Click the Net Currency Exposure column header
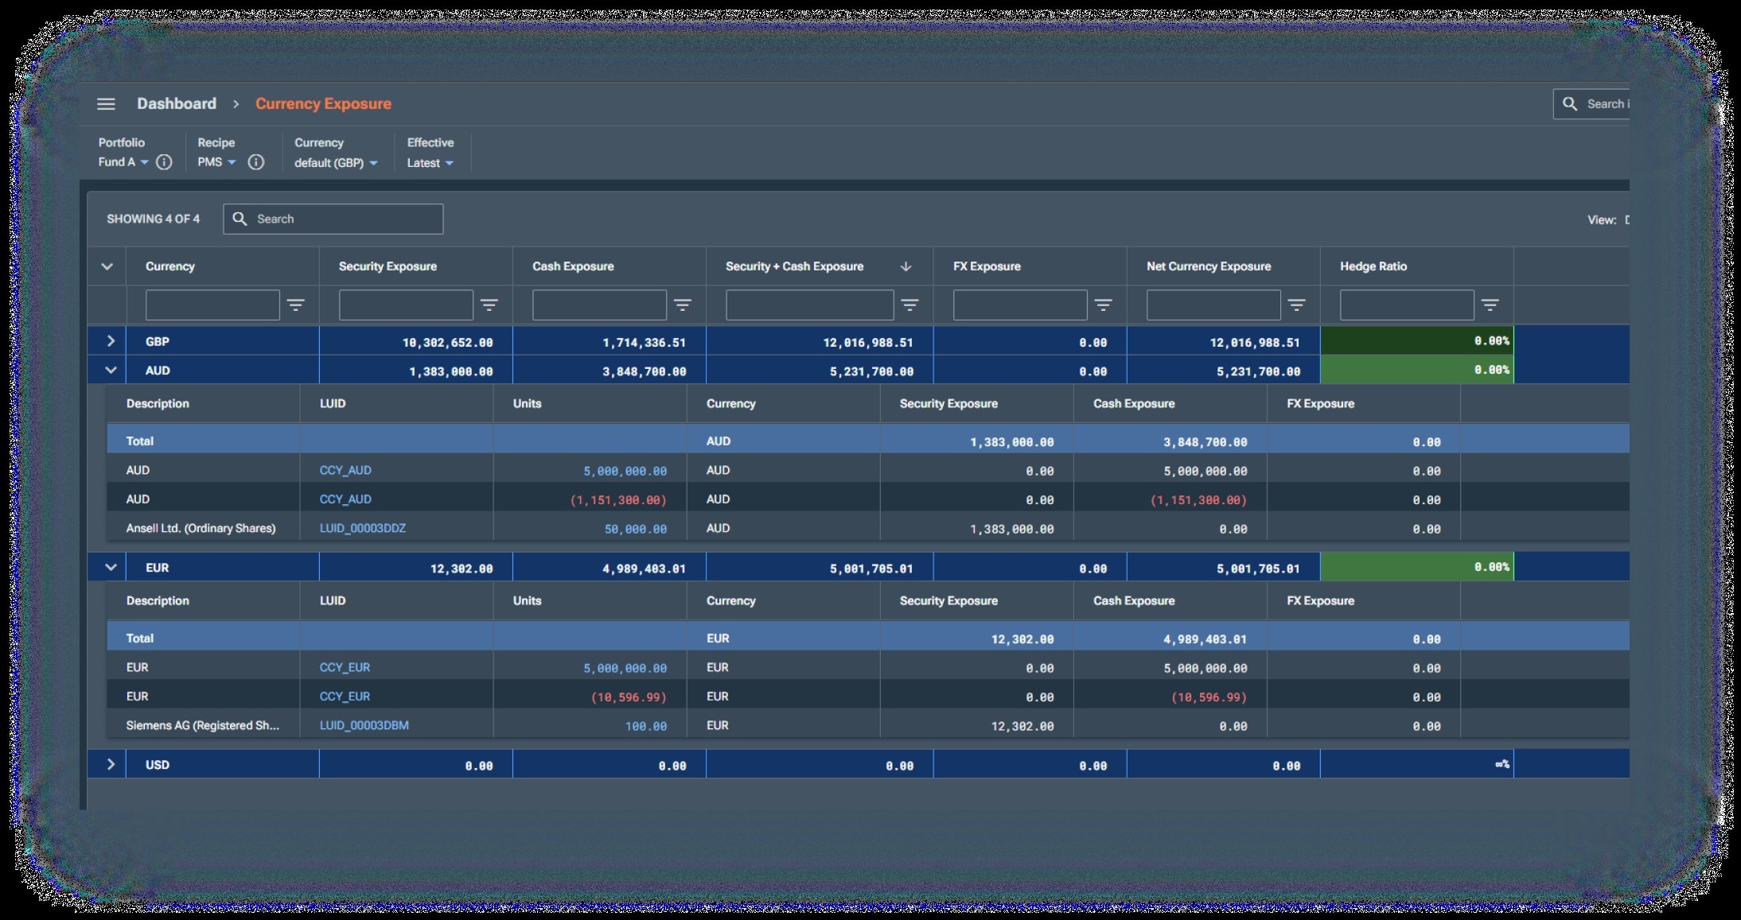 click(x=1208, y=267)
